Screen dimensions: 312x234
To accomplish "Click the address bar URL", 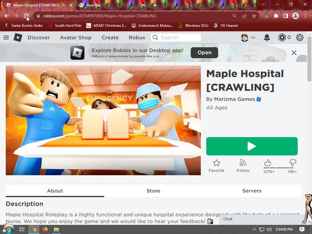I will pyautogui.click(x=100, y=16).
